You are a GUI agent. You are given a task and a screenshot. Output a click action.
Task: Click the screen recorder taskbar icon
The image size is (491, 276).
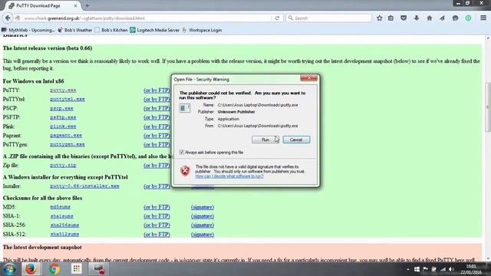[x=99, y=269]
